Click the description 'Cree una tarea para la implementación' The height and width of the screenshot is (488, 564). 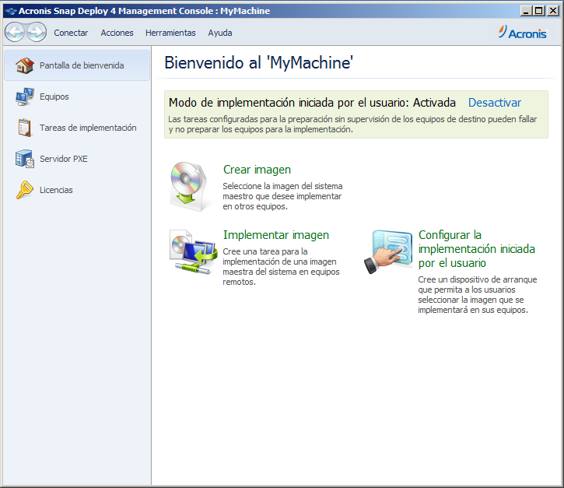(x=281, y=267)
